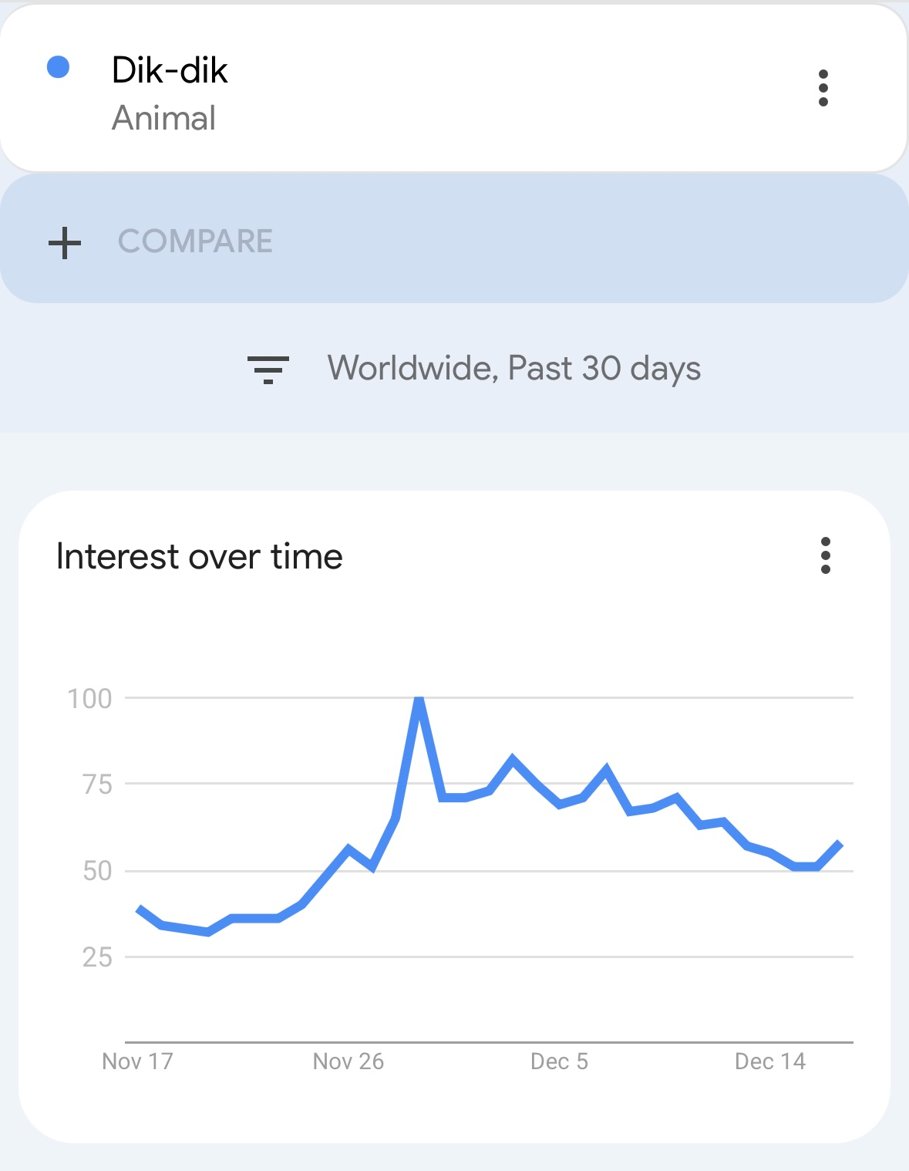Click the Dec 5 axis date label
Viewport: 909px width, 1171px height.
559,1061
